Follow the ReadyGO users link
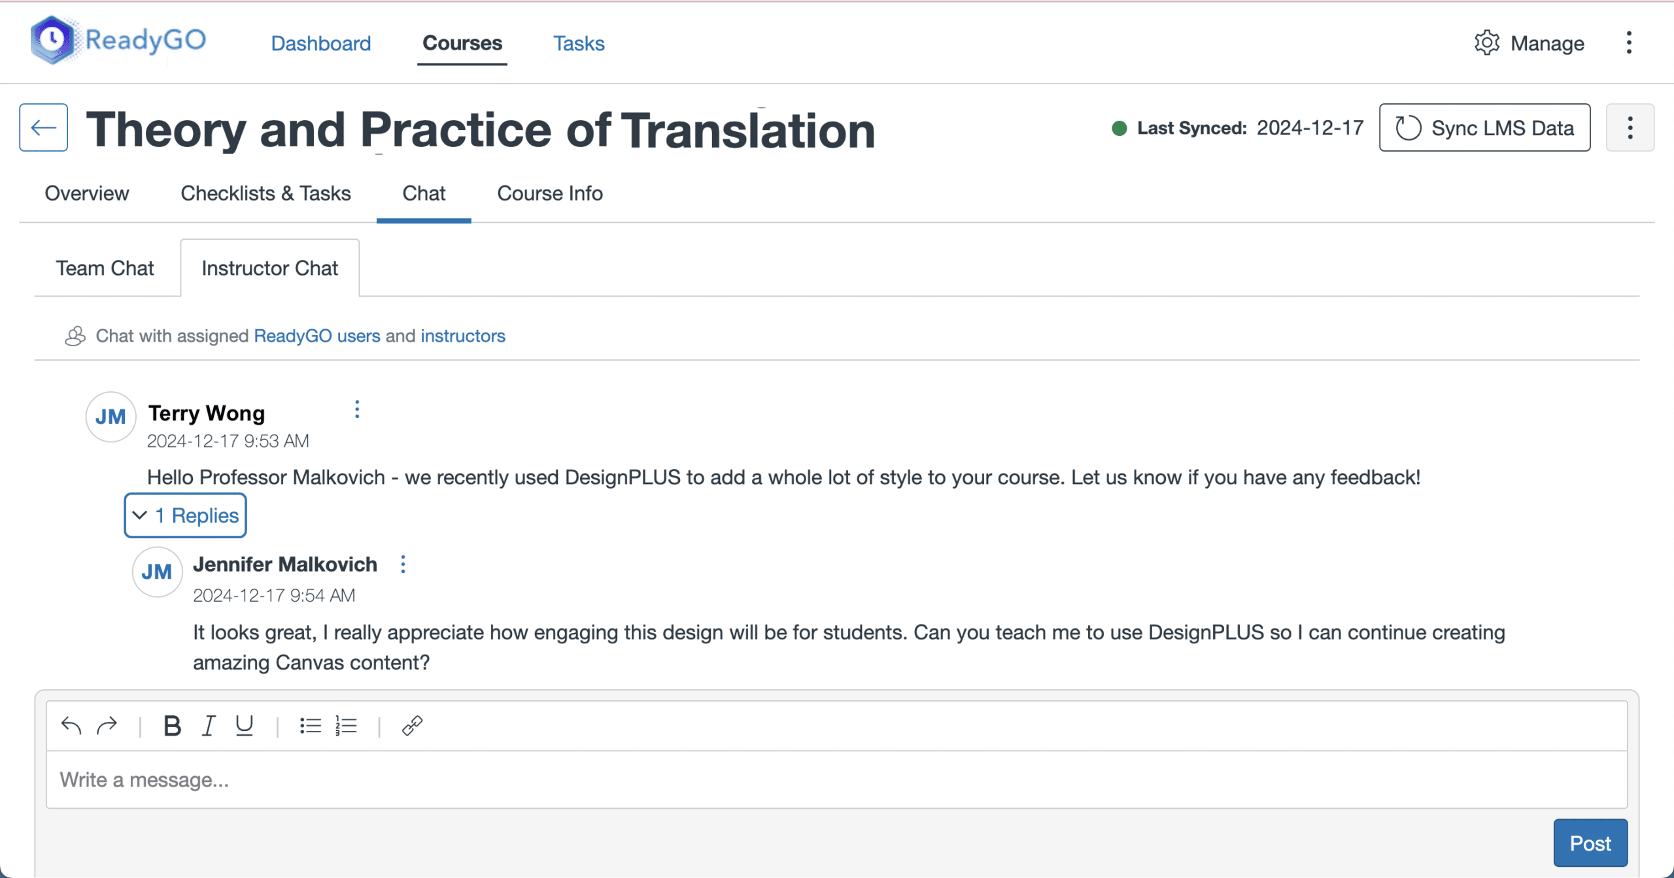The width and height of the screenshot is (1674, 878). tap(316, 336)
